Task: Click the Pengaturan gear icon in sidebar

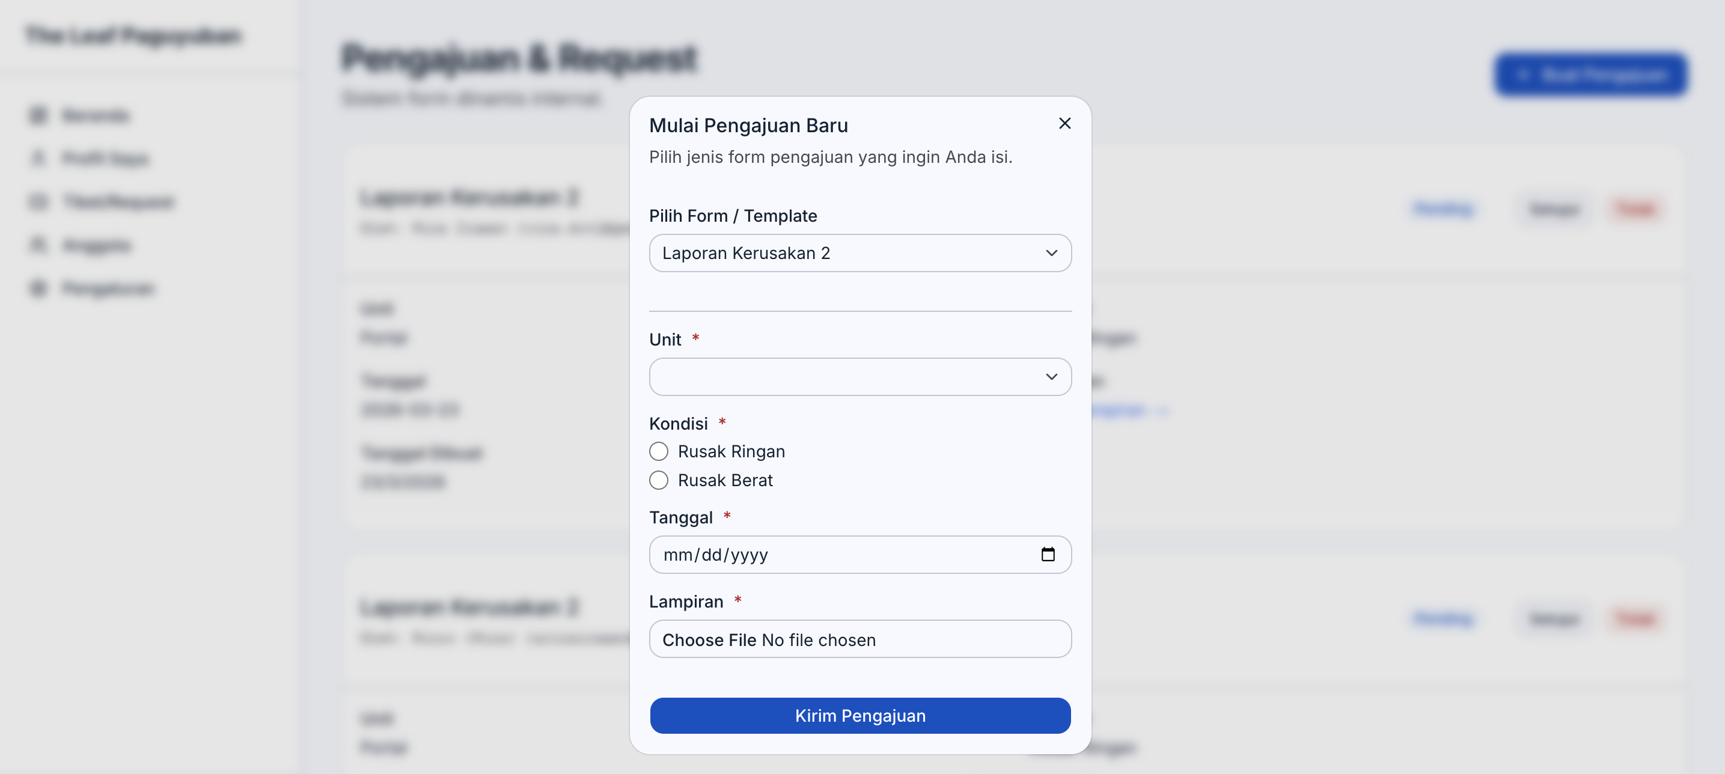Action: [38, 288]
